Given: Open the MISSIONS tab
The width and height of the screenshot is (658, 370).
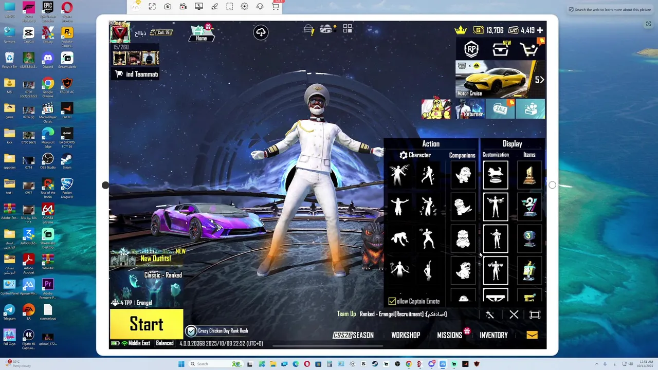Looking at the screenshot, I should 450,335.
